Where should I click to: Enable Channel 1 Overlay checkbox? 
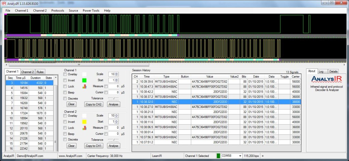point(65,74)
